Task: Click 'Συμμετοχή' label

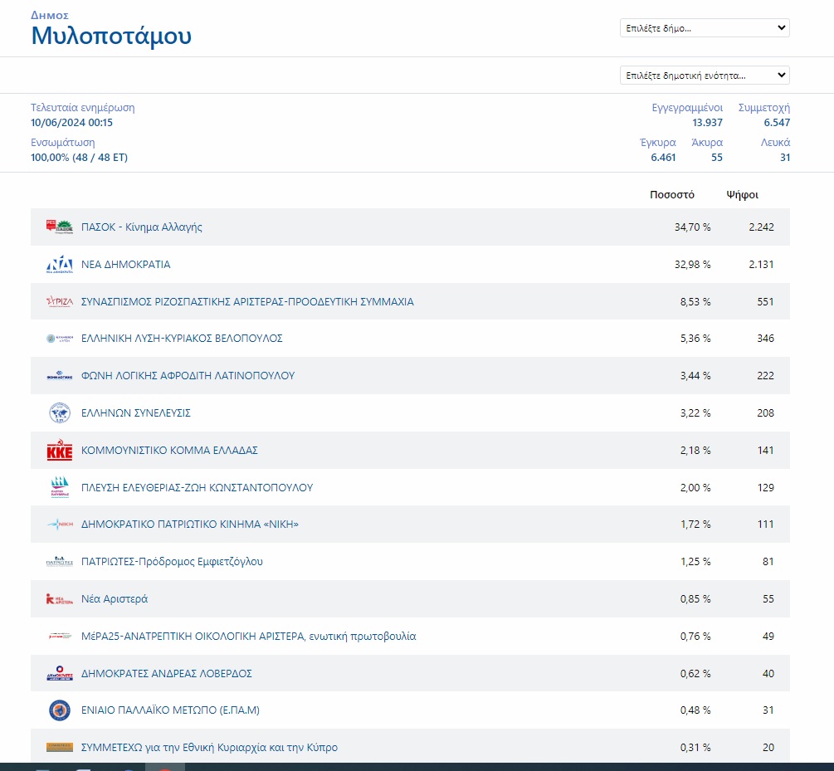Action: point(763,108)
